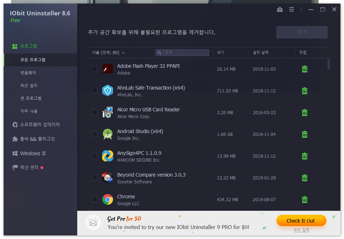Click the puzzle icon for 툴바 && 플러그인

[15, 139]
